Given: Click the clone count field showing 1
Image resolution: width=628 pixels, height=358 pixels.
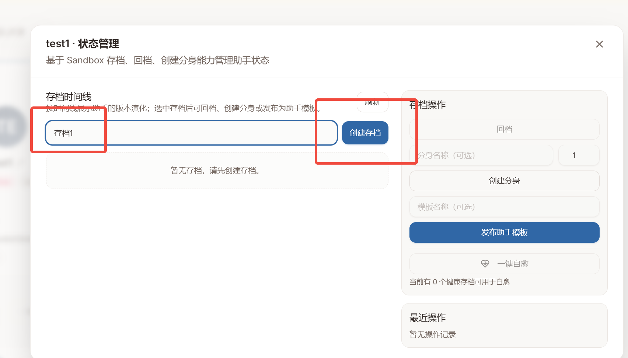Looking at the screenshot, I should [579, 155].
